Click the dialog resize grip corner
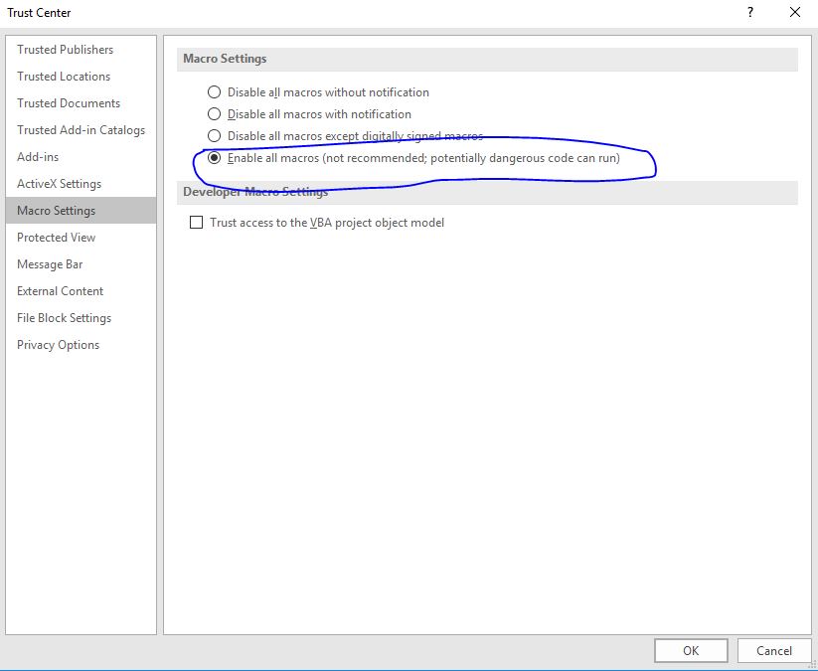Image resolution: width=818 pixels, height=671 pixels. 812,664
